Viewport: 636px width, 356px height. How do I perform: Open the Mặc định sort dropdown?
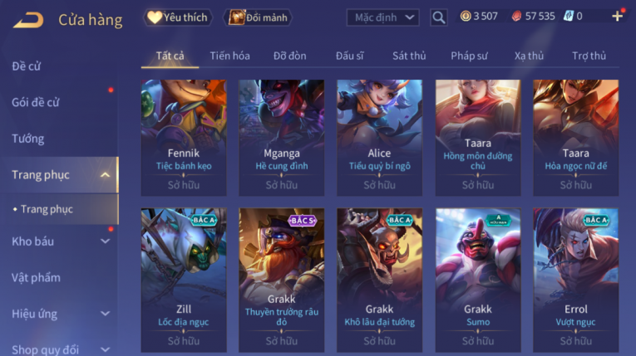coord(382,17)
